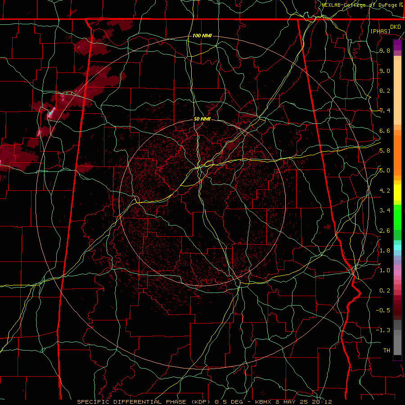This screenshot has width=405, height=405.
Task: Click the -1.3 scale value
Action: 383,330
